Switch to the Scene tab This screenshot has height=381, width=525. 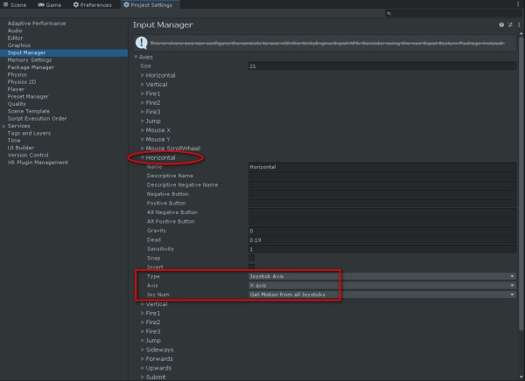pyautogui.click(x=17, y=5)
